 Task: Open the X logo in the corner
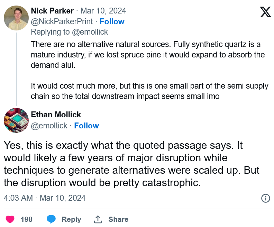[265, 12]
